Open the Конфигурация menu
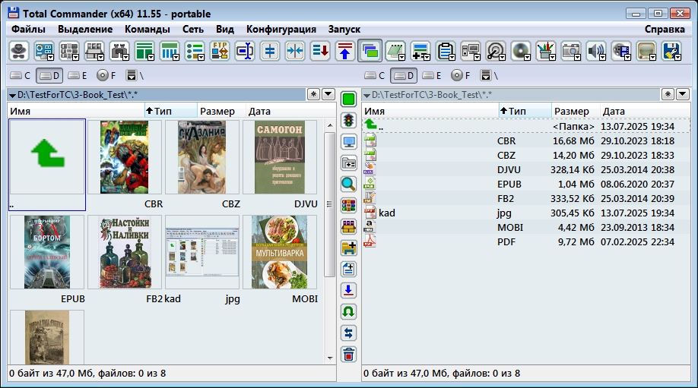This screenshot has height=388, width=698. (x=281, y=30)
